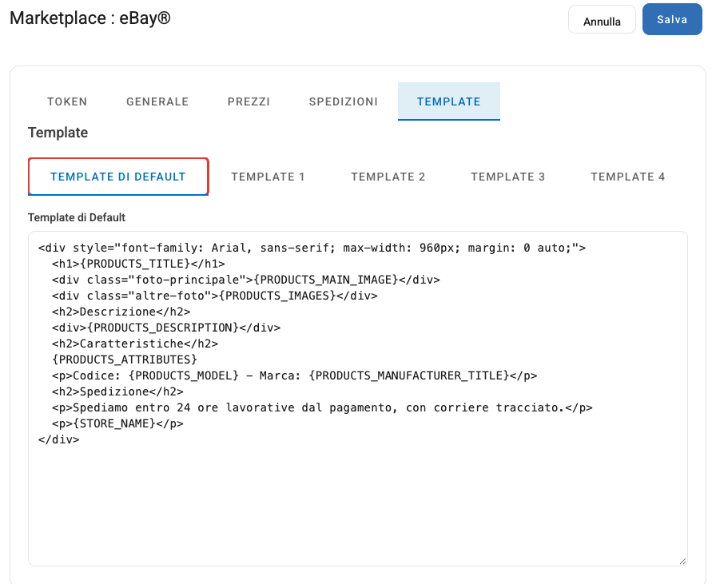The width and height of the screenshot is (716, 584).
Task: Switch to TEMPLATE 1 sub-tab
Action: tap(268, 177)
